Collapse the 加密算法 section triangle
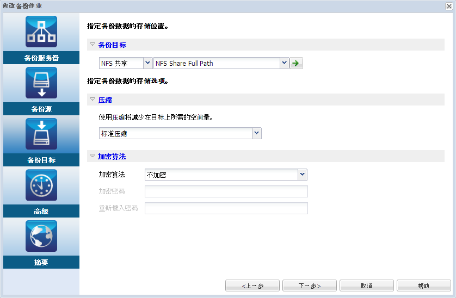 tap(93, 156)
